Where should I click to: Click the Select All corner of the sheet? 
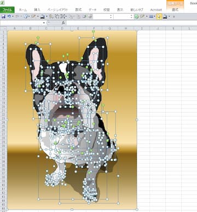point(3,28)
